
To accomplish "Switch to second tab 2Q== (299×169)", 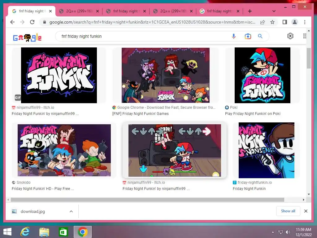I will pyautogui.click(x=79, y=11).
